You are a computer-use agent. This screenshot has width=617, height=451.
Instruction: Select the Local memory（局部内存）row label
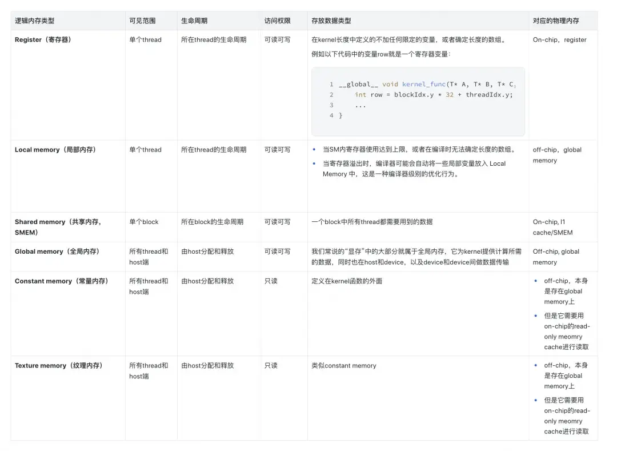[x=55, y=150]
